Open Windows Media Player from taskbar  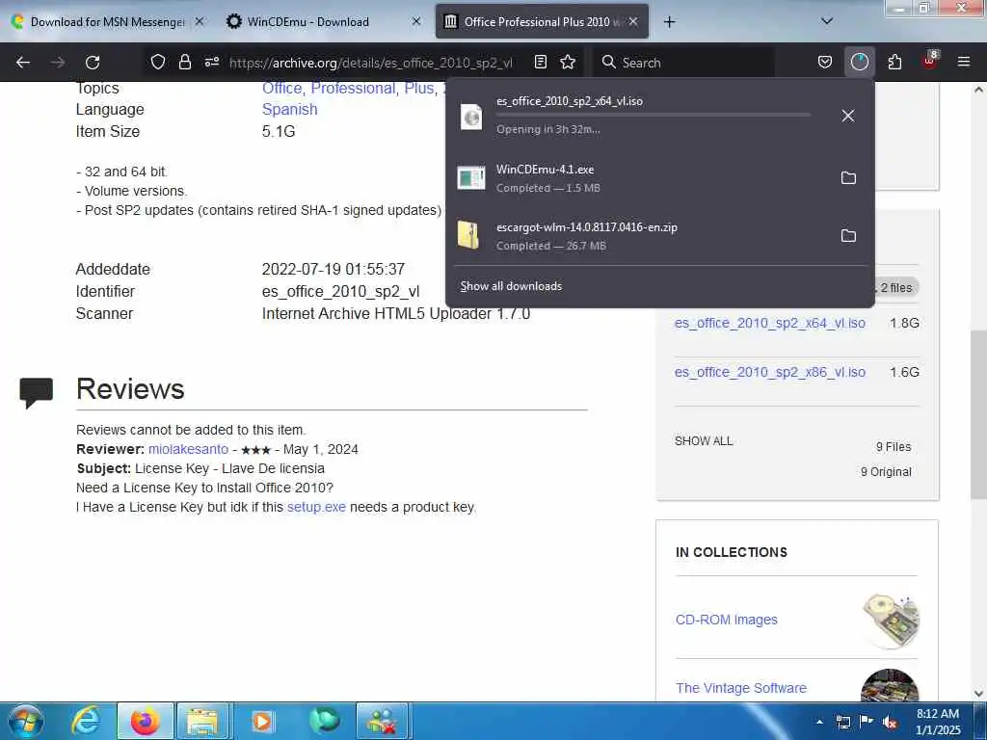(x=262, y=721)
